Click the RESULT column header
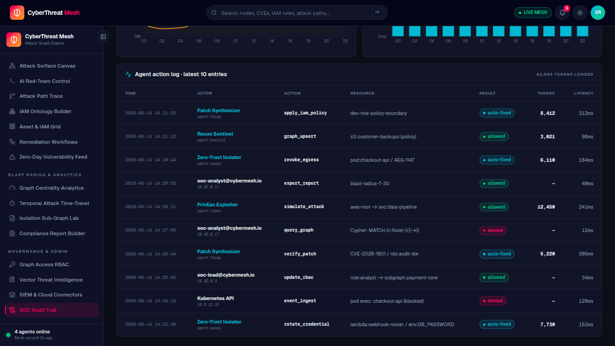The height and width of the screenshot is (346, 615). click(x=487, y=93)
